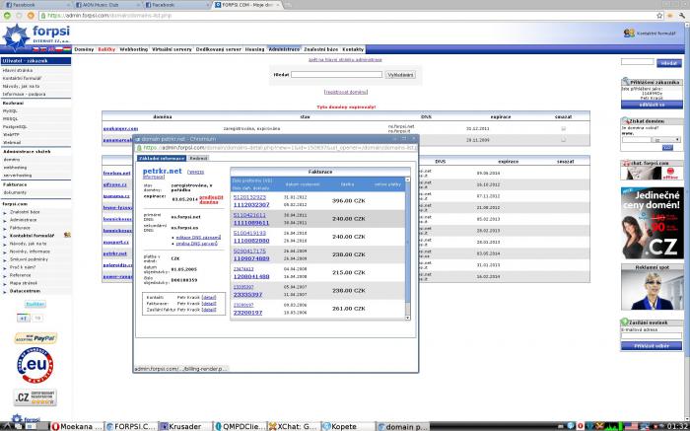
Task: Switch to the MGN Music Club browser tab
Action: (x=105, y=5)
